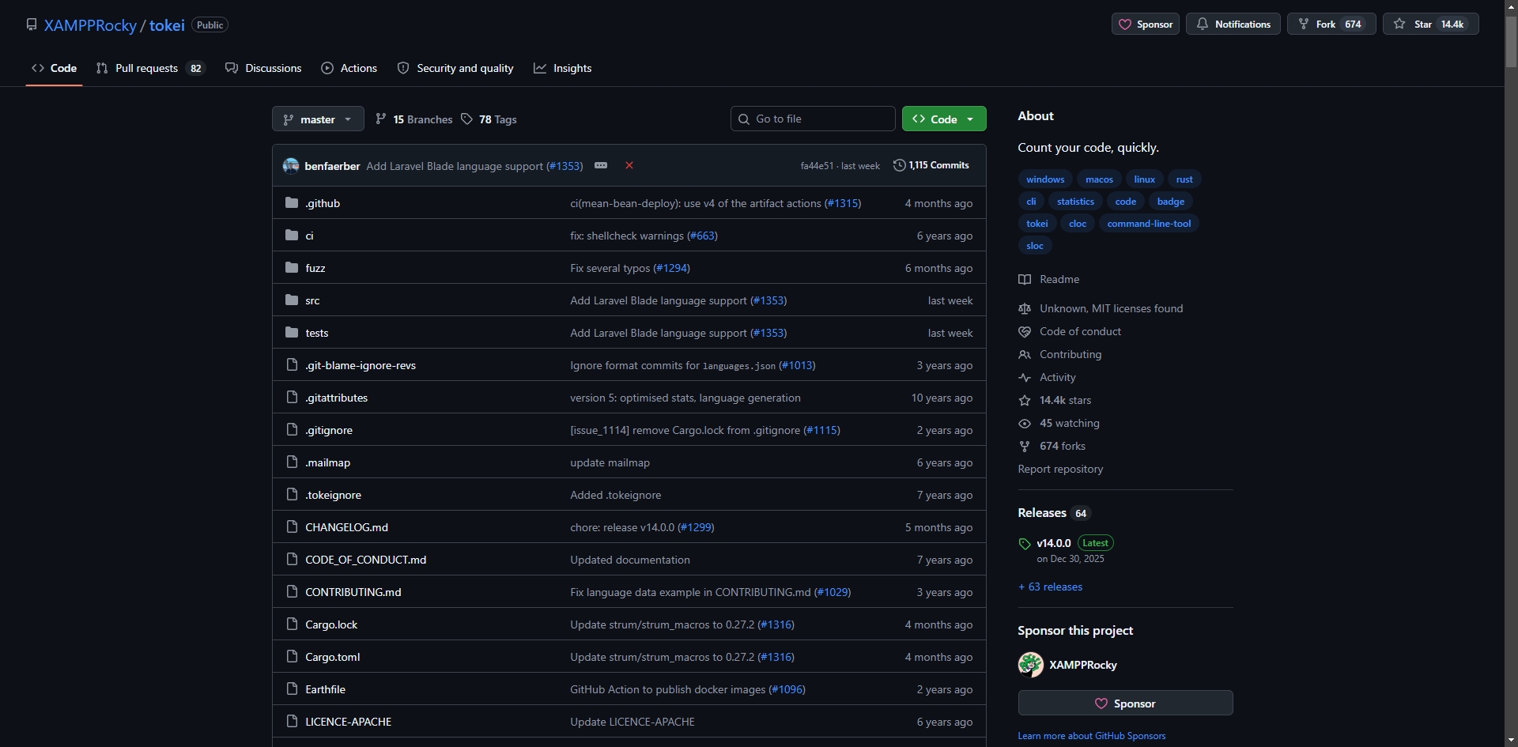
Task: Star the tokei repository
Action: point(1431,24)
